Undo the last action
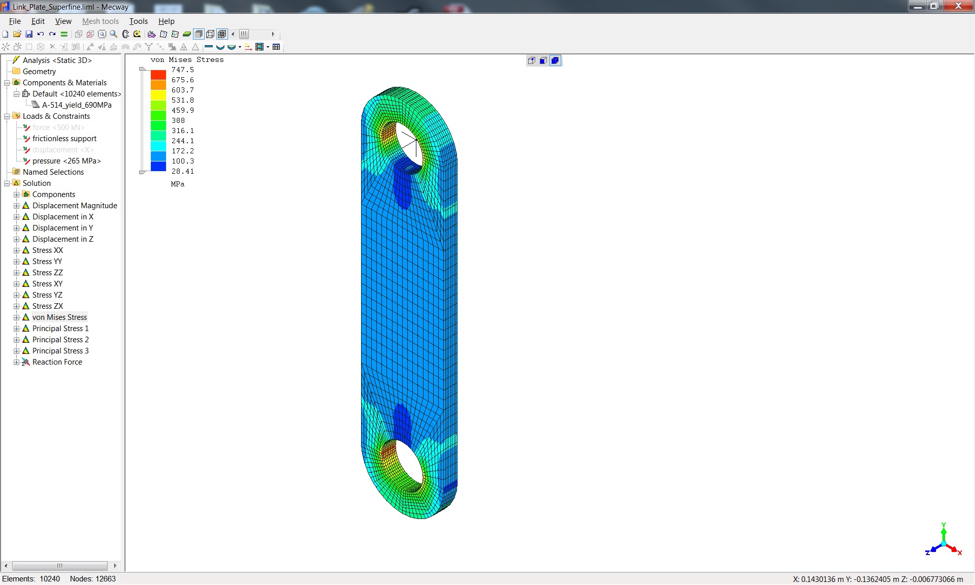975x585 pixels. pos(41,34)
